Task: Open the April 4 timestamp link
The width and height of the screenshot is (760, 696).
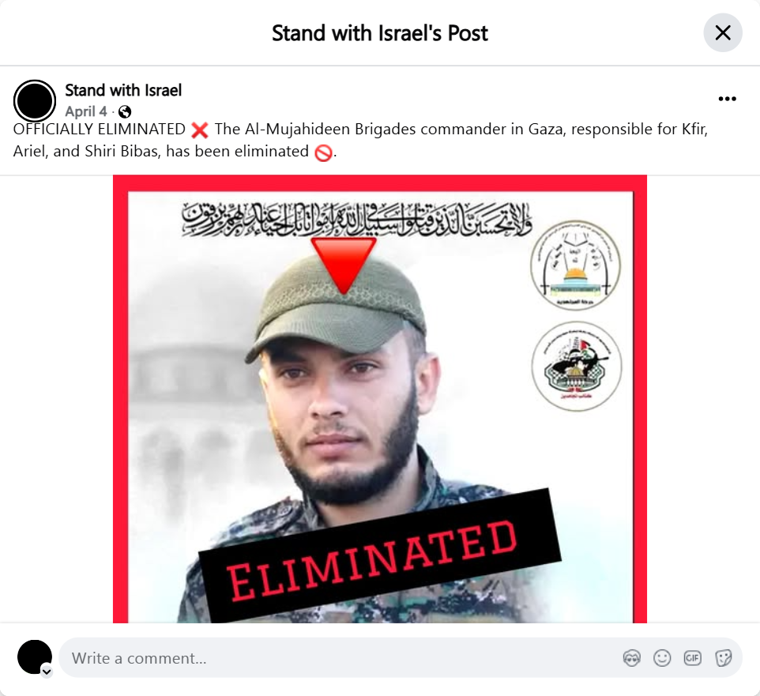Action: click(x=86, y=111)
